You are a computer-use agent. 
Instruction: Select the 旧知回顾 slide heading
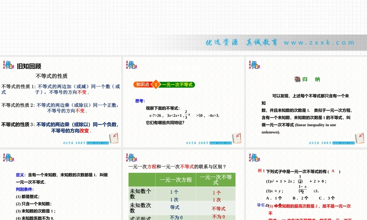point(29,66)
